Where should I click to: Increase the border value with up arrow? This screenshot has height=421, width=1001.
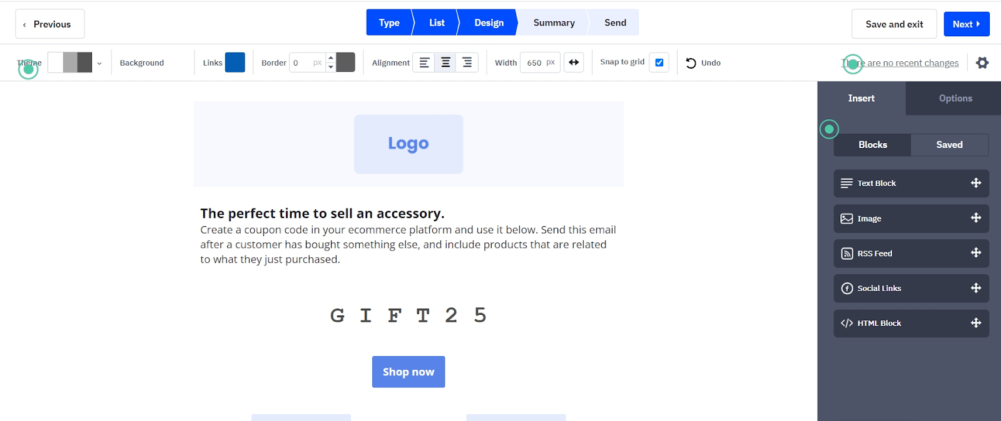click(331, 57)
